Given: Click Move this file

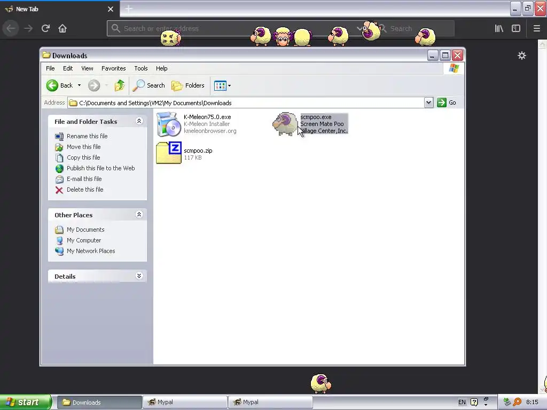Looking at the screenshot, I should (84, 147).
